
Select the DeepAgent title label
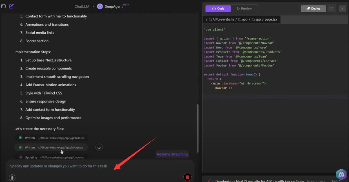click(114, 6)
